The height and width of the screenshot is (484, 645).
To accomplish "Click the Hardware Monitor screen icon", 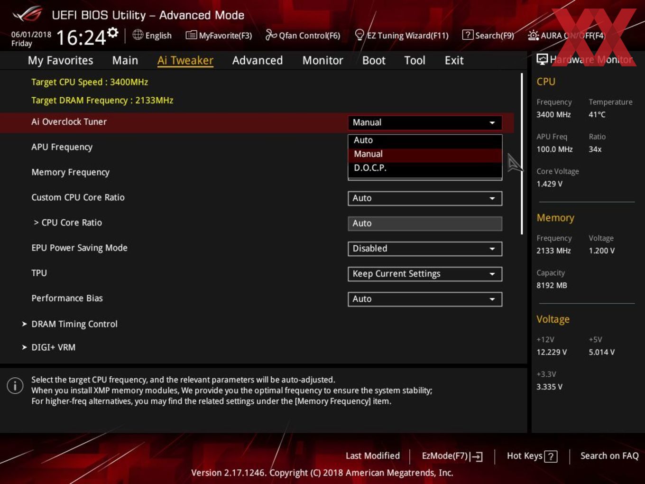I will click(x=542, y=59).
